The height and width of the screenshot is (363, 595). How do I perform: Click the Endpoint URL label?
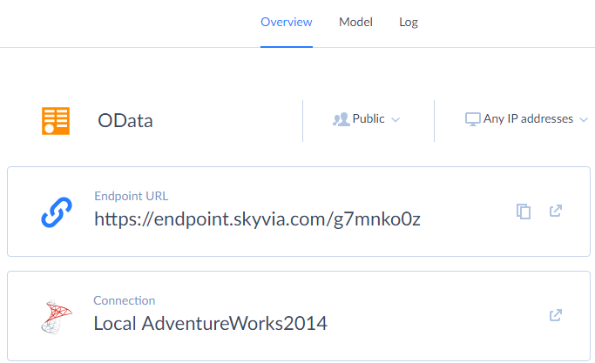pyautogui.click(x=131, y=196)
